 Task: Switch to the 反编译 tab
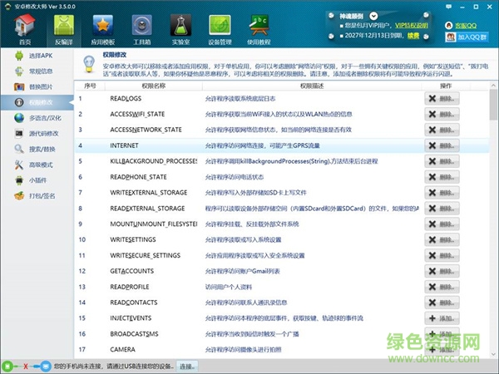64,28
